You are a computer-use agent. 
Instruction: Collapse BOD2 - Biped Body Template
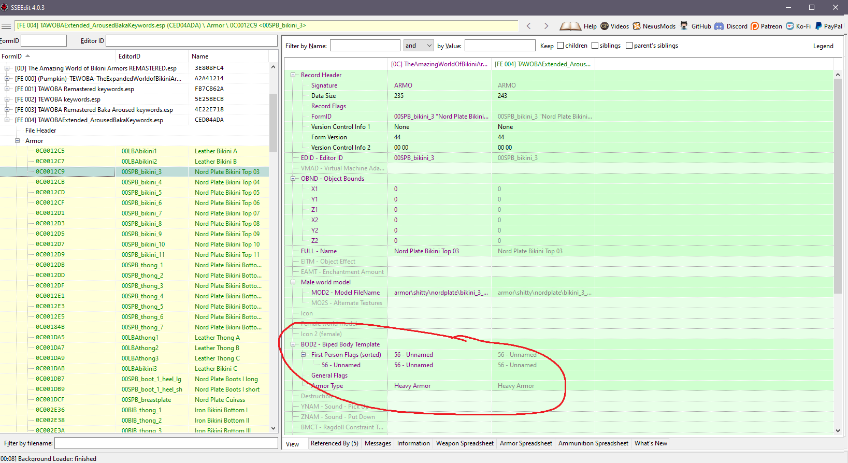[293, 344]
